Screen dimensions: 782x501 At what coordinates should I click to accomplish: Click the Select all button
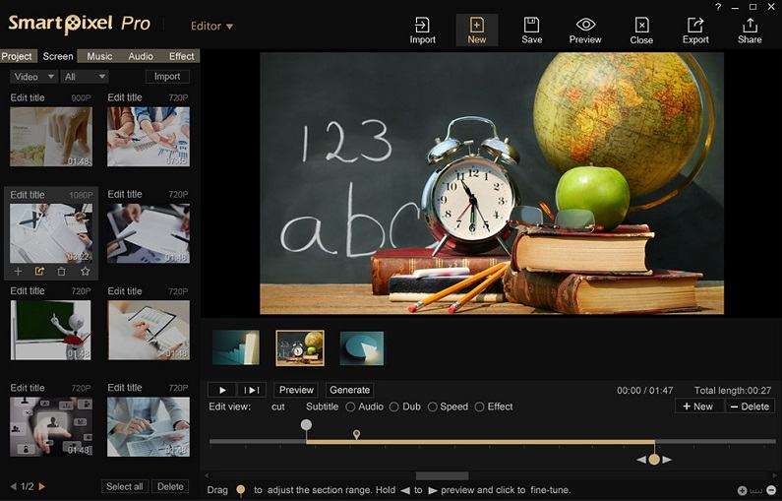124,486
